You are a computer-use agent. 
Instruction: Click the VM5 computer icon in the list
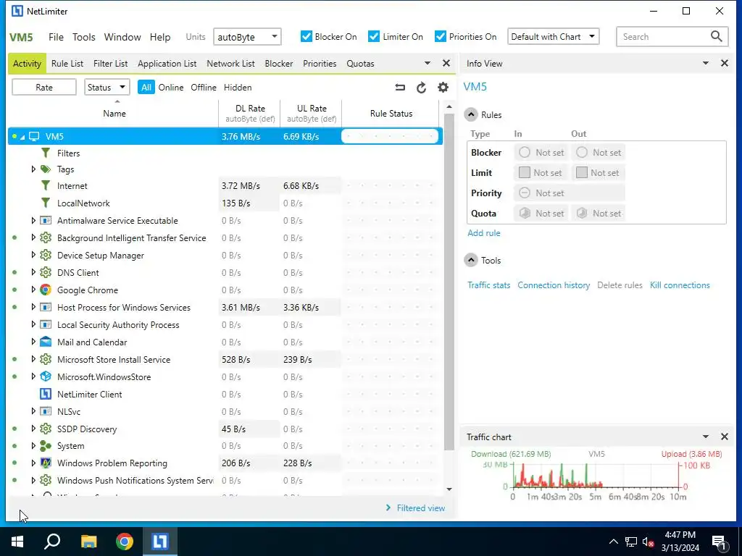point(34,137)
